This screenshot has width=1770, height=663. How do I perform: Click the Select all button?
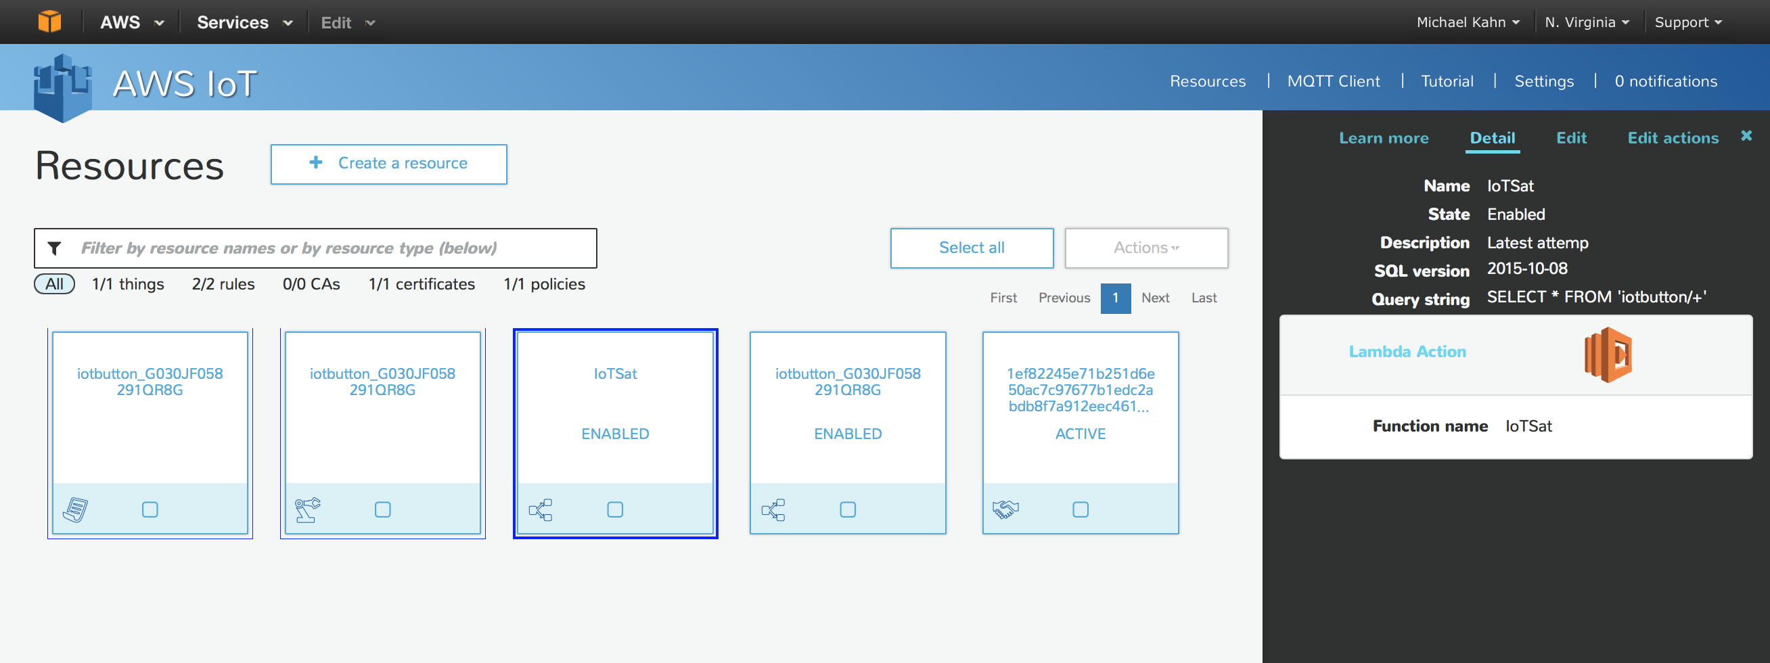click(972, 248)
